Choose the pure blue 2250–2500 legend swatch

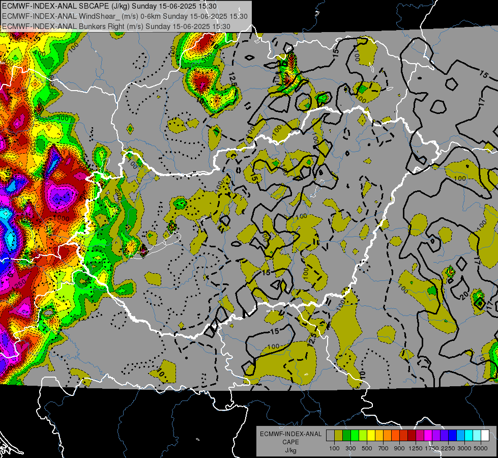453,436
